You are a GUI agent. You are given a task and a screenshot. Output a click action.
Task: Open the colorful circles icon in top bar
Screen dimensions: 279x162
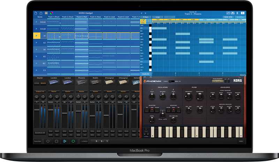point(51,13)
